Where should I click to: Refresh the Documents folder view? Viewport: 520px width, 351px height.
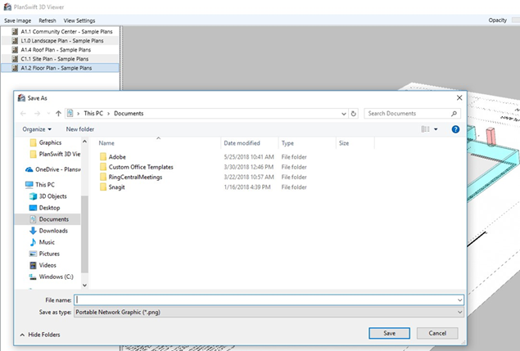click(354, 114)
